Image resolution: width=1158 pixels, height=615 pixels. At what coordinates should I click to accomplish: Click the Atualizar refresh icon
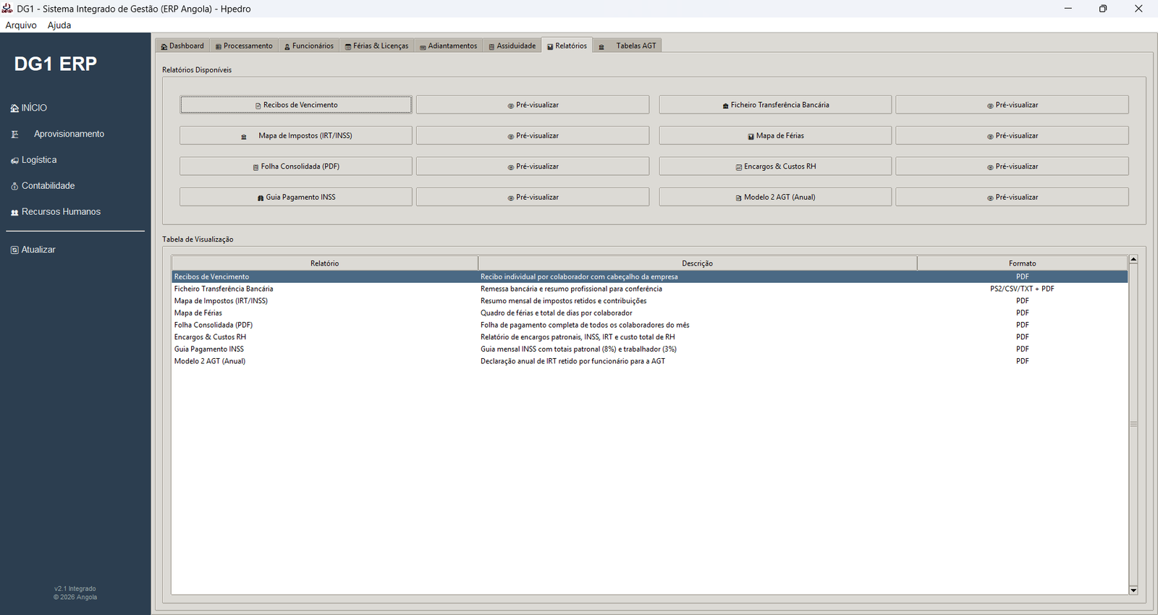tap(14, 250)
